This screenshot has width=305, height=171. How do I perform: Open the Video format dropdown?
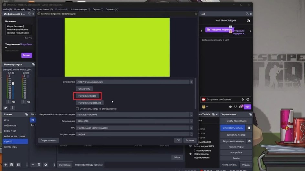click(x=134, y=134)
